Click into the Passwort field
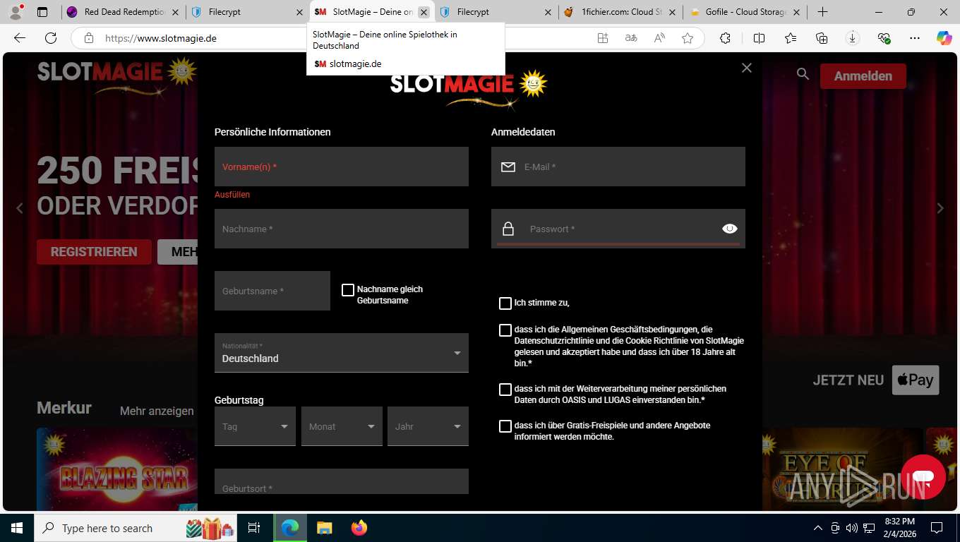960x542 pixels. (x=618, y=229)
